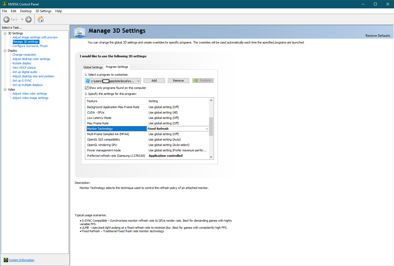The image size is (394, 266).
Task: Open Adjust desktop size and position
Action: 33,76
